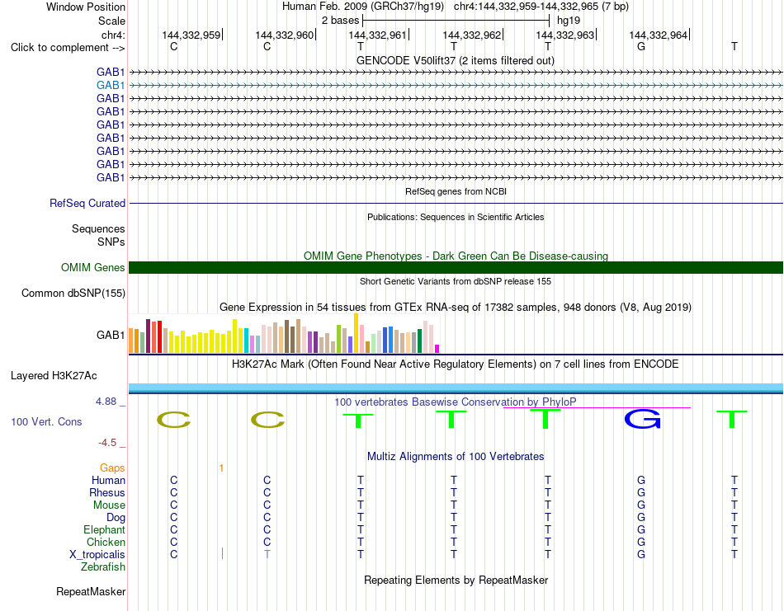Image resolution: width=784 pixels, height=611 pixels.
Task: Select the 'Mouse' alignment row label
Action: [109, 505]
